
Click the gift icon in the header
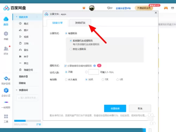(84, 8)
